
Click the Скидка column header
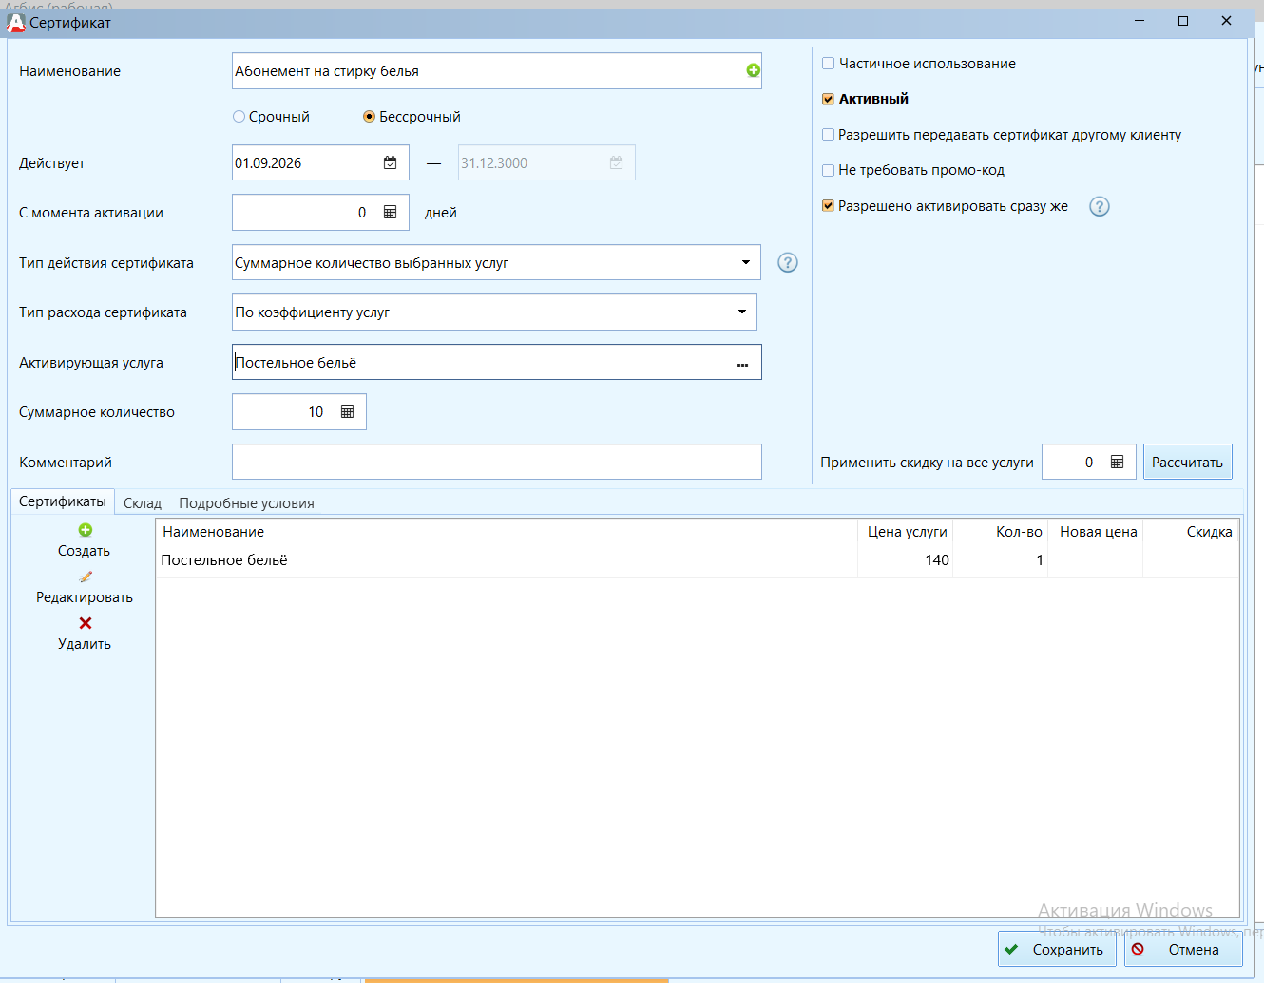point(1191,532)
